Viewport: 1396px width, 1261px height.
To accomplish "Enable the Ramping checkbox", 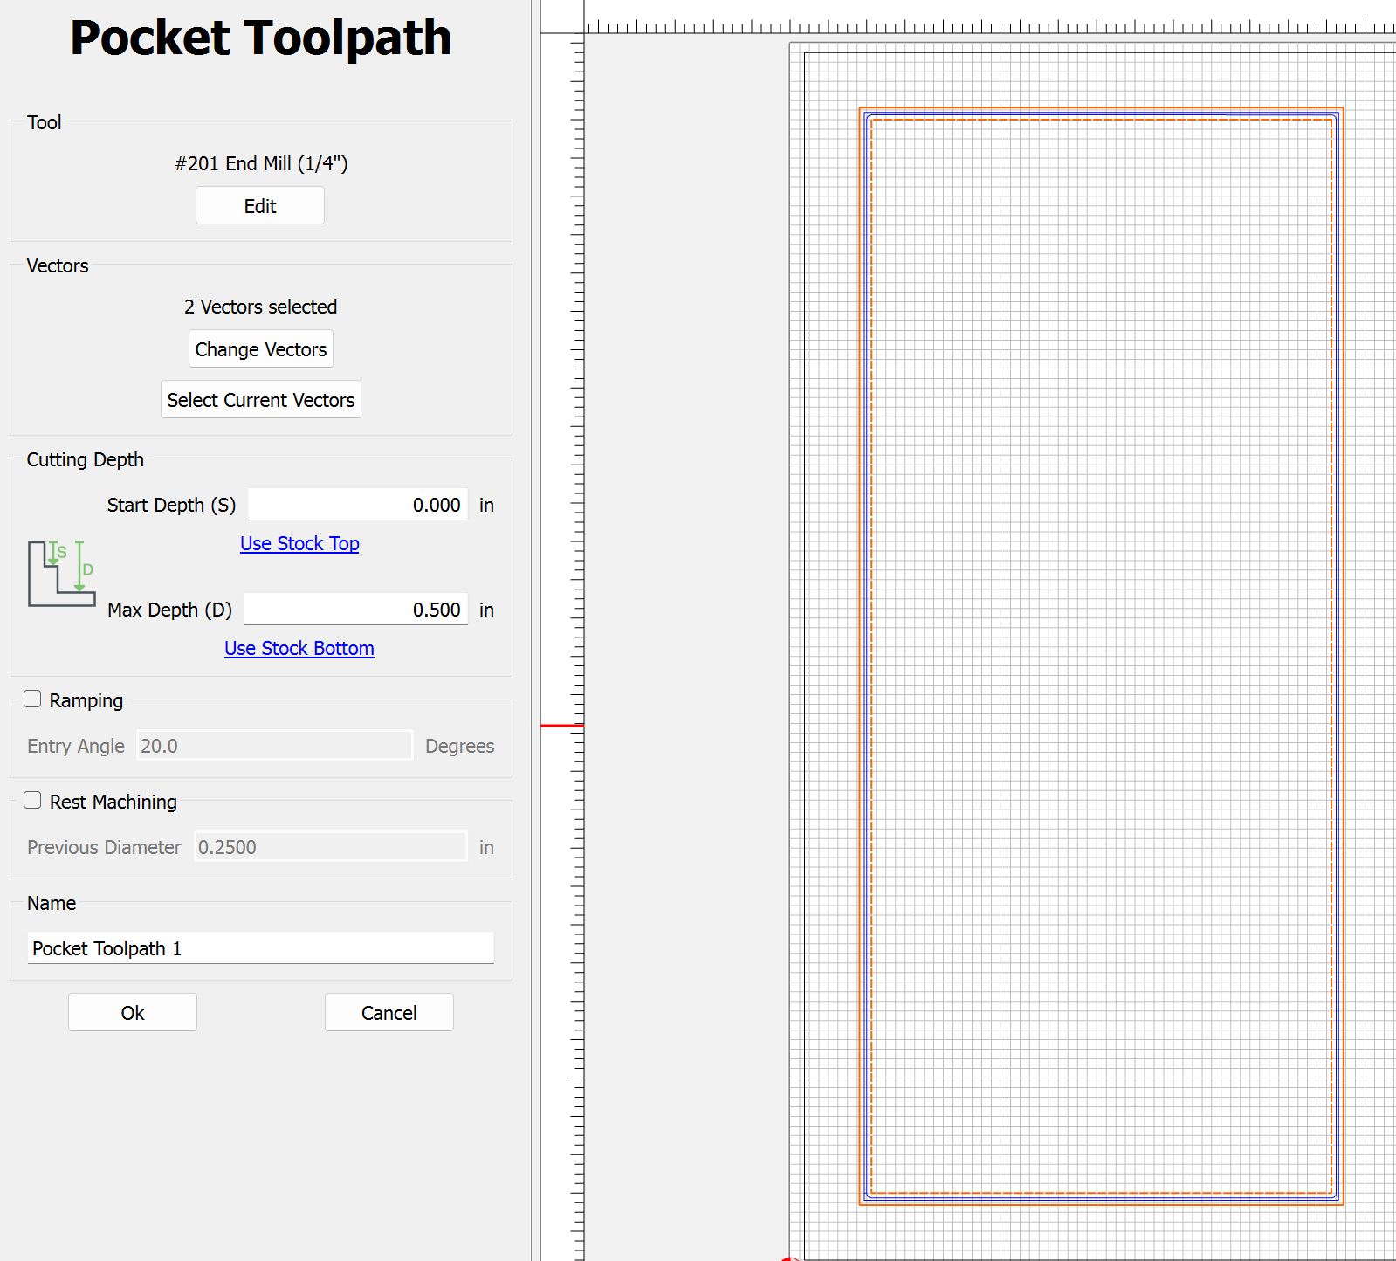I will pyautogui.click(x=33, y=699).
